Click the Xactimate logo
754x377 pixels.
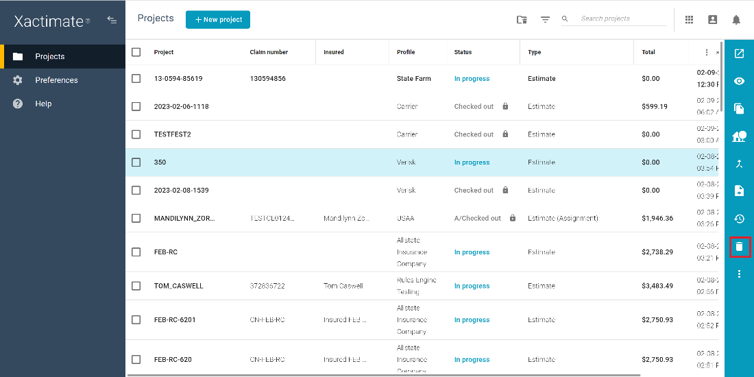pos(51,21)
